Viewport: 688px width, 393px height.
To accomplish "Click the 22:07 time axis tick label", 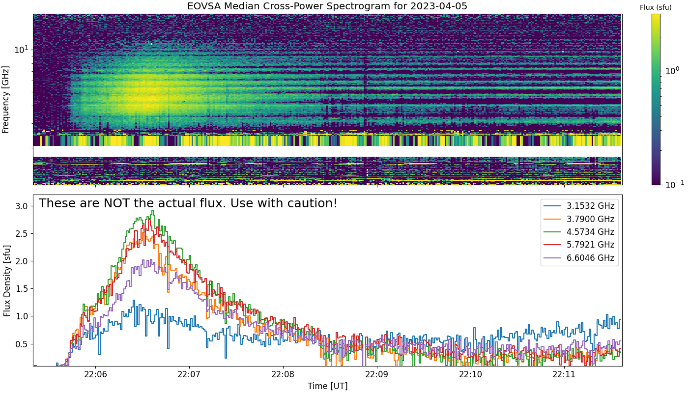I will click(x=189, y=374).
